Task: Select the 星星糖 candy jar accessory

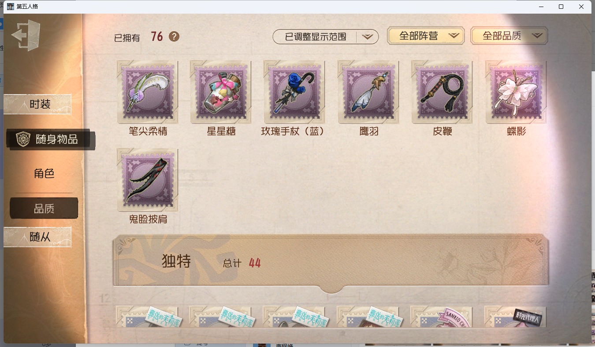Action: tap(221, 92)
